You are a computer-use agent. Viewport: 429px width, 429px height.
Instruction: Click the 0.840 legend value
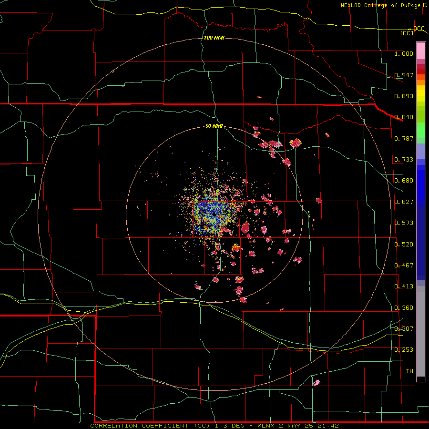[x=404, y=117]
